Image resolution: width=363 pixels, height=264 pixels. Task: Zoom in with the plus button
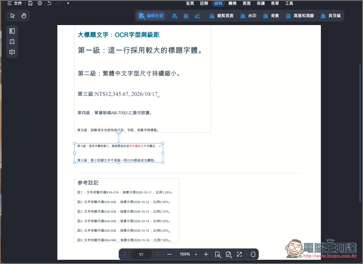point(206,254)
